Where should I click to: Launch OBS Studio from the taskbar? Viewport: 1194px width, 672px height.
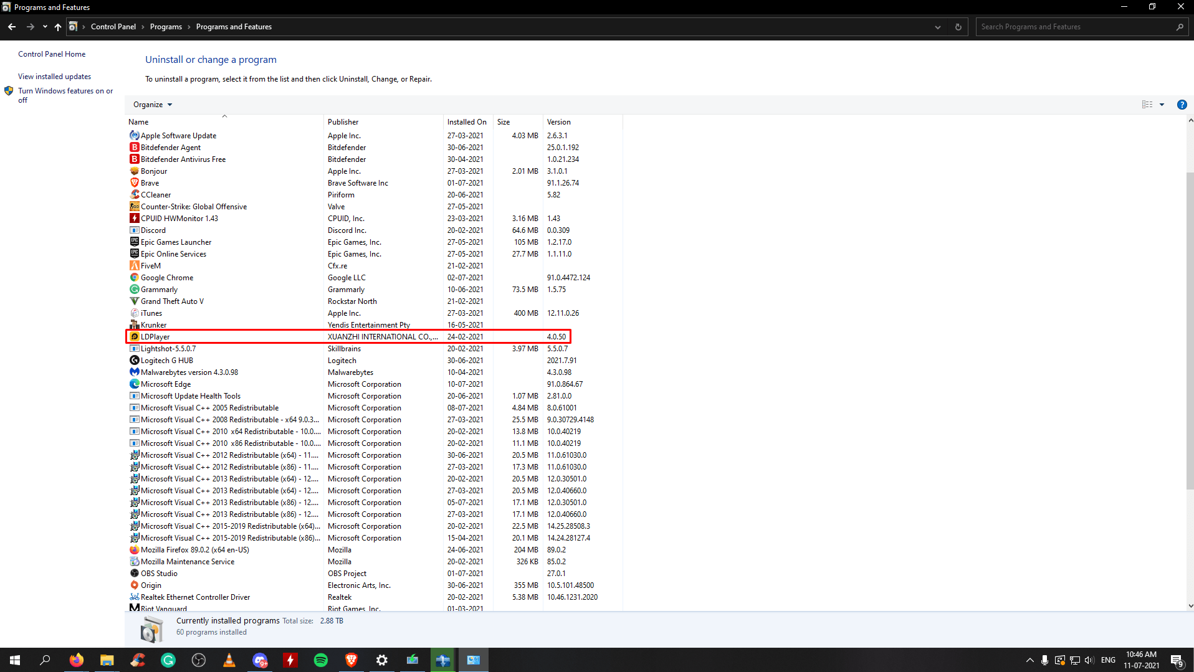coord(198,660)
